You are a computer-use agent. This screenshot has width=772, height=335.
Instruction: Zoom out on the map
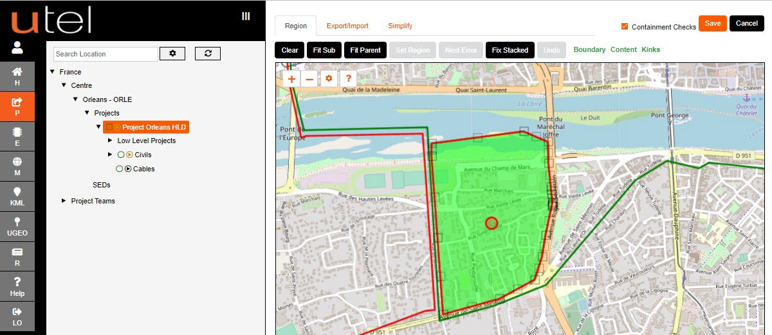click(x=309, y=78)
